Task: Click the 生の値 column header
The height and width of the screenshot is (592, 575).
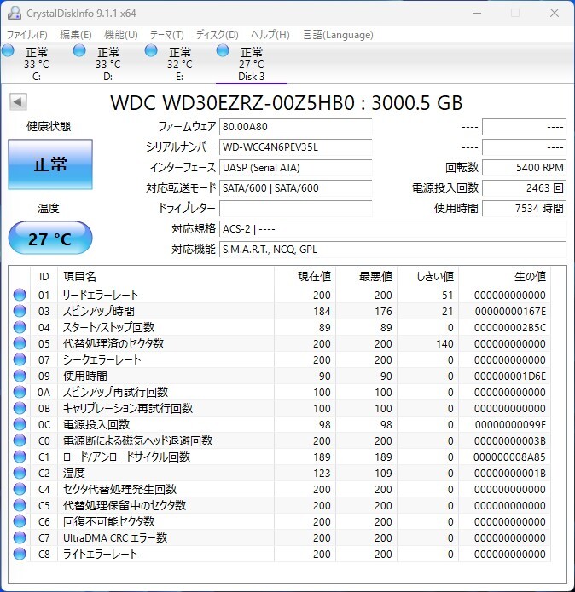Action: tap(505, 276)
